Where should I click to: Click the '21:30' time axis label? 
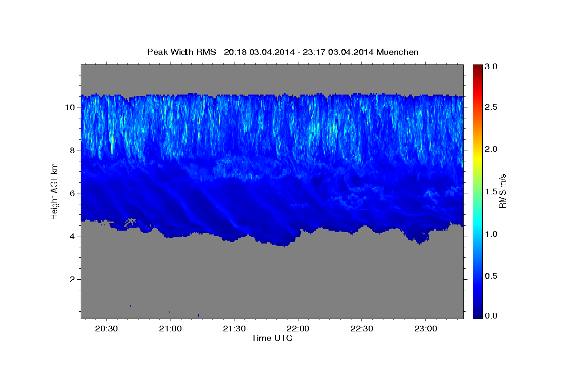tap(234, 329)
